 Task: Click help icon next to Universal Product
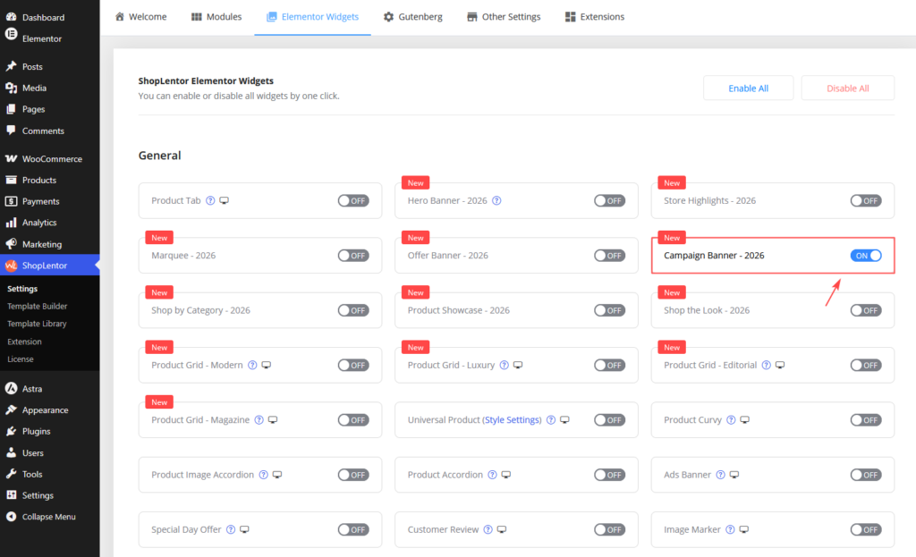click(551, 420)
